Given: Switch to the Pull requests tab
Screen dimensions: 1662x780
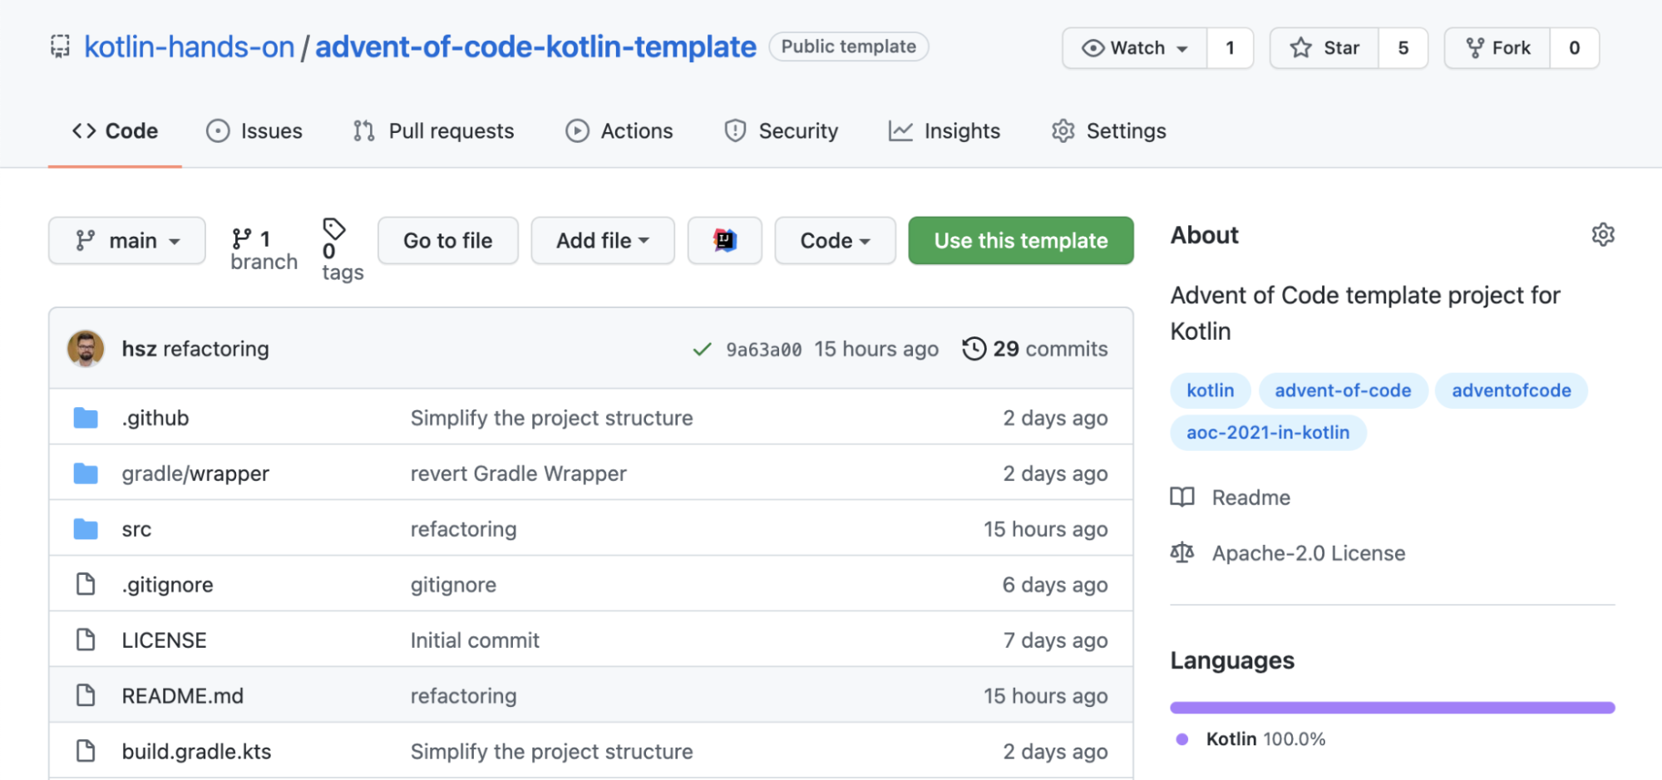Looking at the screenshot, I should coord(433,131).
